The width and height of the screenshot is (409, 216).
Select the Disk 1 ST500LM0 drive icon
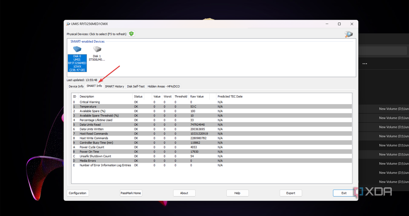[97, 53]
